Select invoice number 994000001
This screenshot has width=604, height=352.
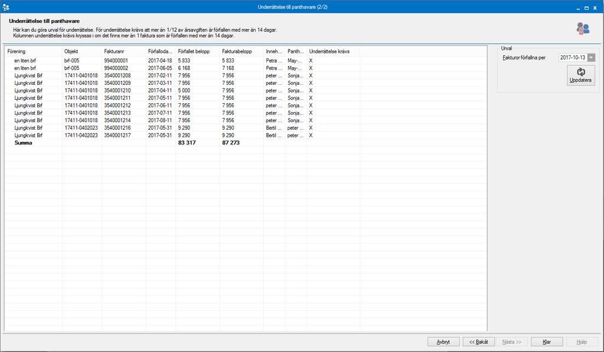click(116, 60)
